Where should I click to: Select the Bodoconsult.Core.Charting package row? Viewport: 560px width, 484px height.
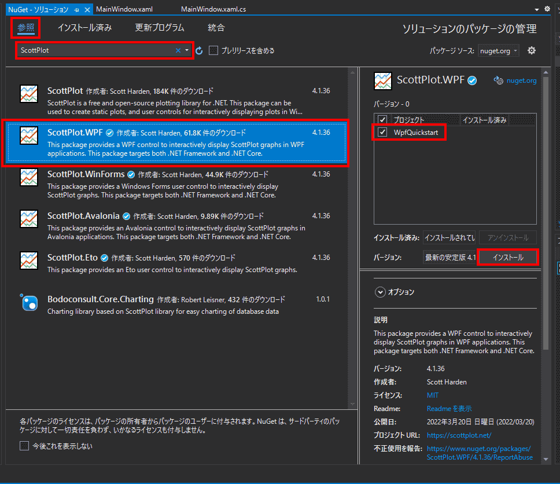click(x=177, y=305)
